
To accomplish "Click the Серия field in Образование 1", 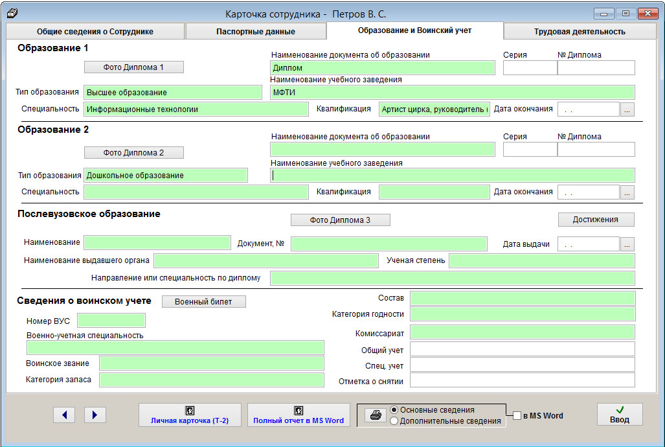I will pyautogui.click(x=530, y=68).
